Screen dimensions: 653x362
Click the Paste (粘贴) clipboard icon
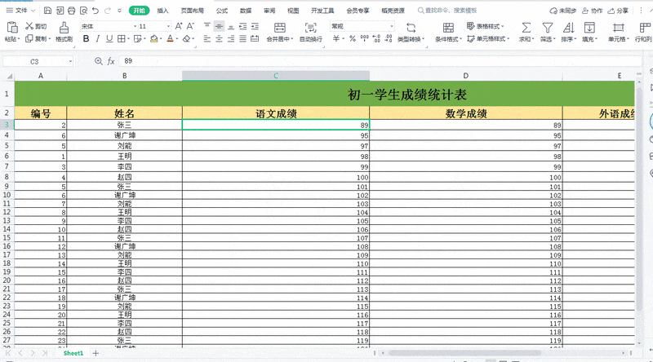(12, 28)
